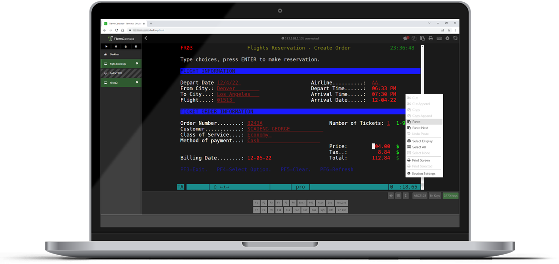This screenshot has width=559, height=264.
Task: Show info for flight bookings session
Action: click(137, 64)
